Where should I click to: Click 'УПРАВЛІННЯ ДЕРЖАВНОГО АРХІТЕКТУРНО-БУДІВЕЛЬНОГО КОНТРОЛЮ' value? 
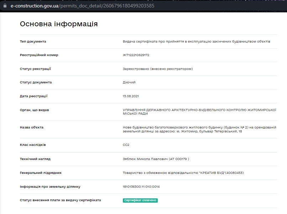pyautogui.click(x=199, y=112)
